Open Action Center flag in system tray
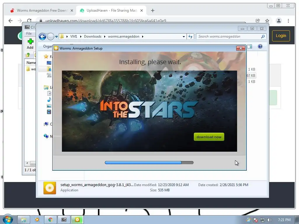The image size is (299, 224). [255, 220]
